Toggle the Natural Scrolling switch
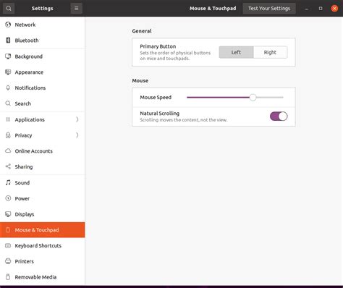Viewport: 343px width, 288px height. 279,117
